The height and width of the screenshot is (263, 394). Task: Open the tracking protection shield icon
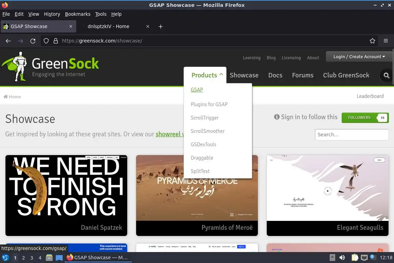click(x=46, y=41)
